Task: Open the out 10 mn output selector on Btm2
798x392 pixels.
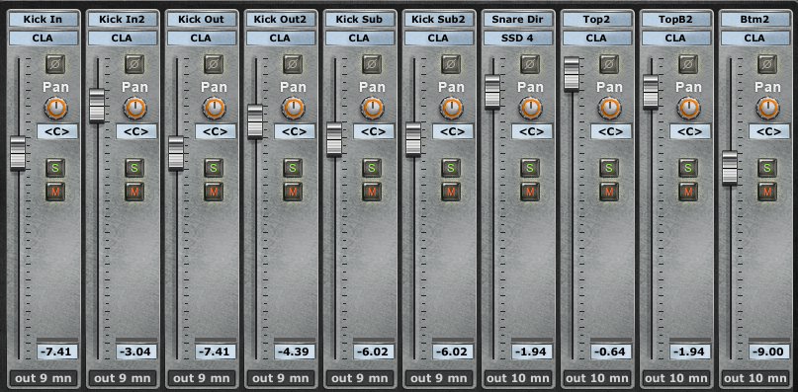Action: (754, 378)
